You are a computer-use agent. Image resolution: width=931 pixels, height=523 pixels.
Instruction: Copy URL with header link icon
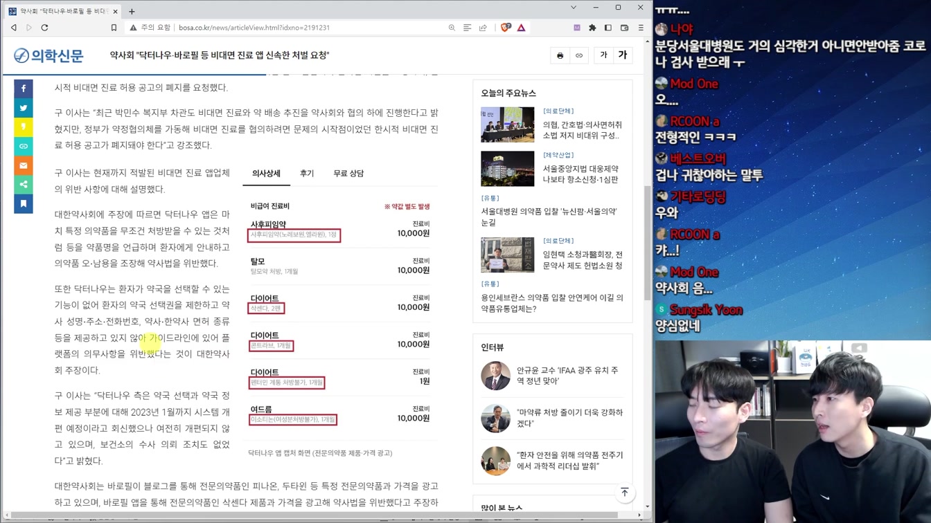pos(579,55)
